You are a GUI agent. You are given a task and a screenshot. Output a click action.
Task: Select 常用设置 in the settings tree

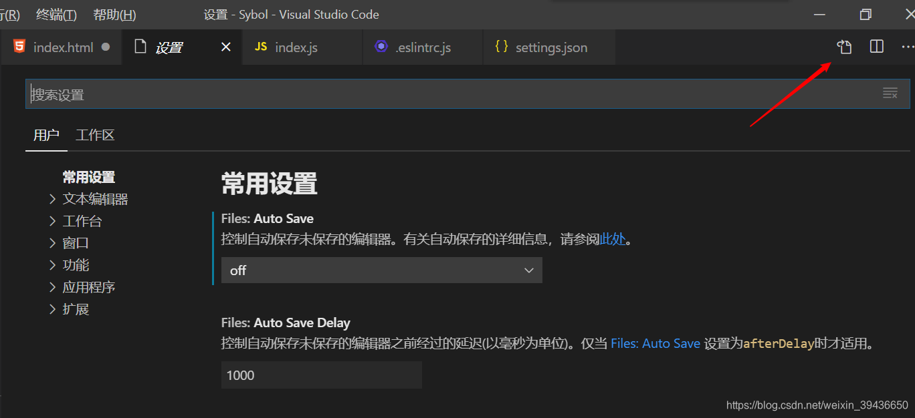[89, 177]
